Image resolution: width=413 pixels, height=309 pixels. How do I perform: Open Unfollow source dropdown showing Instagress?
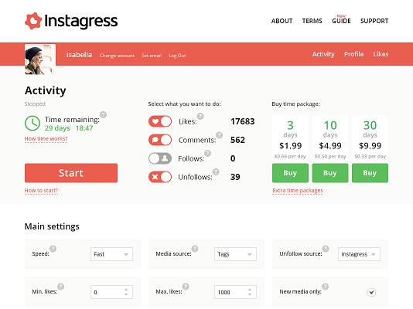click(359, 254)
